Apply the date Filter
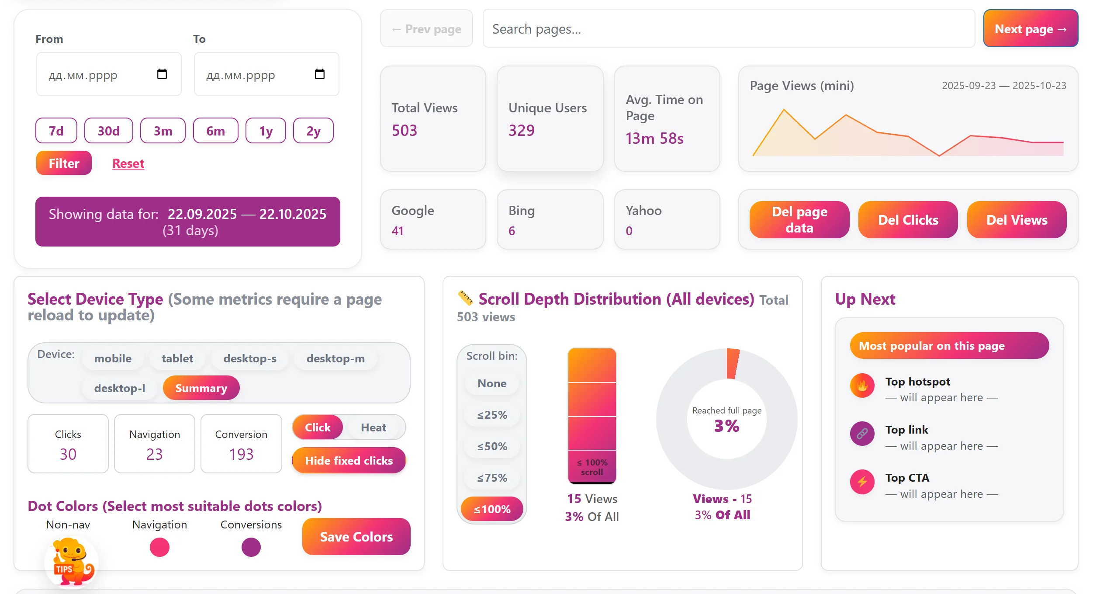 63,163
